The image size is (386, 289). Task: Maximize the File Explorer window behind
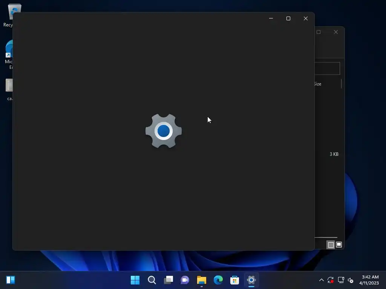point(319,32)
